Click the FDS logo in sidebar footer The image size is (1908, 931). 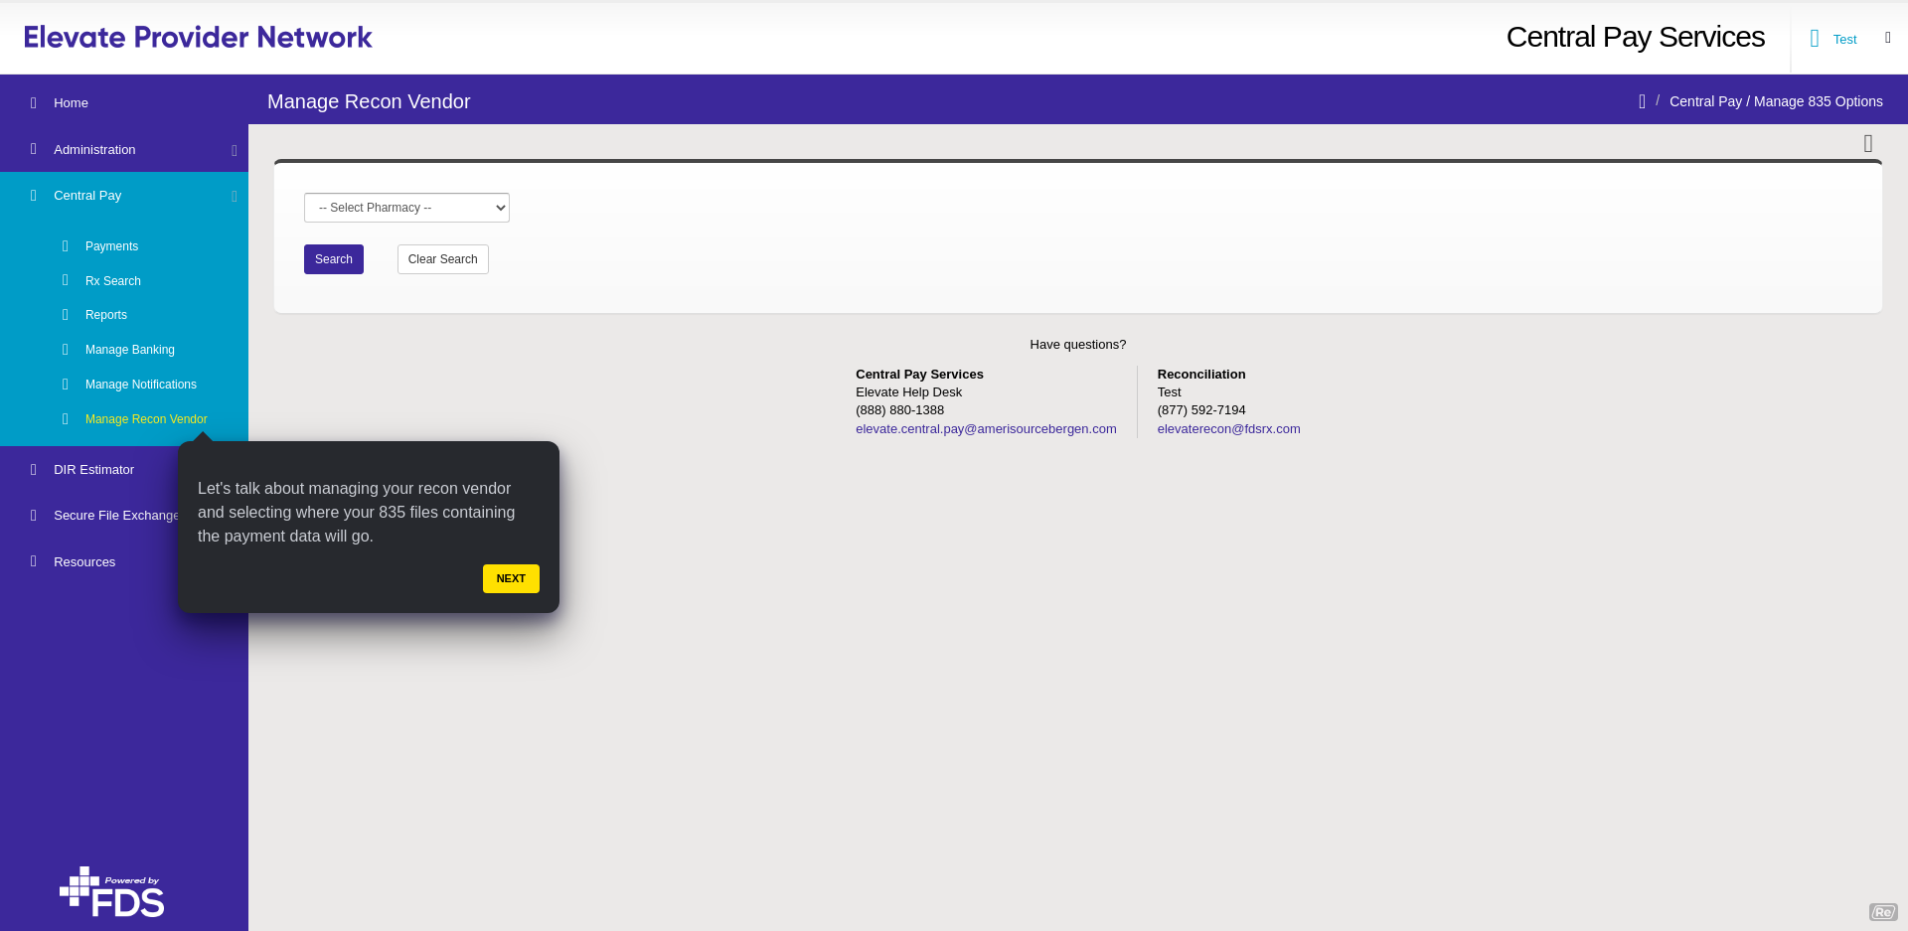(x=112, y=892)
